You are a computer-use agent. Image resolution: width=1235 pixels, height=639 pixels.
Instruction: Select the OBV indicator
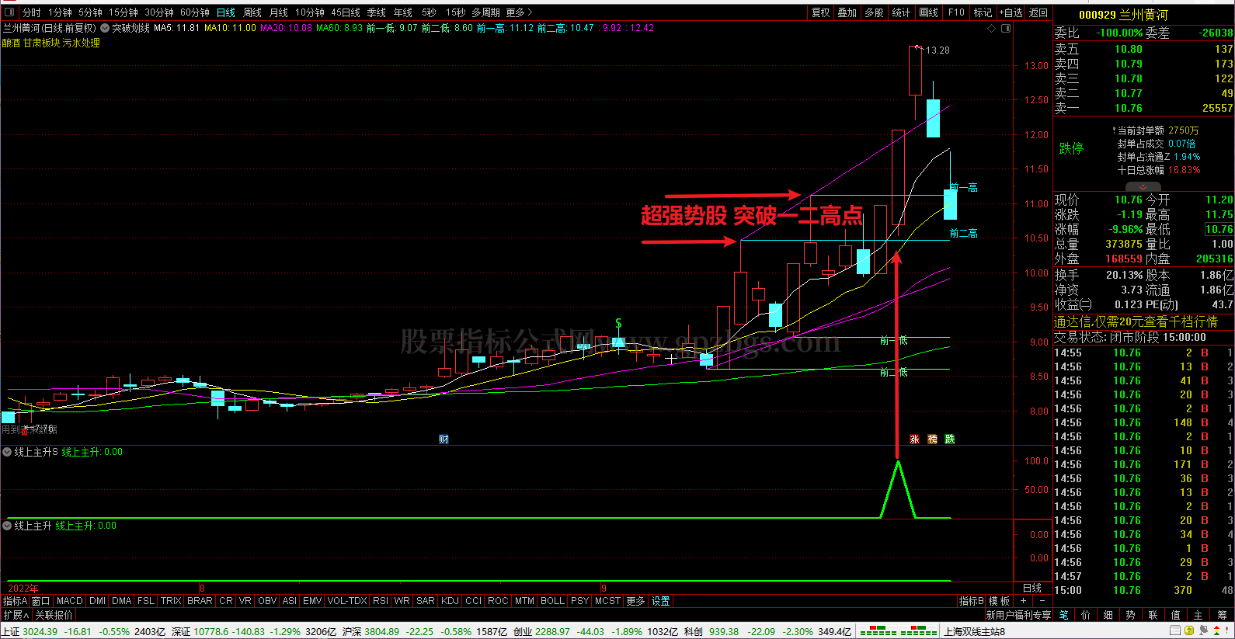[x=267, y=601]
